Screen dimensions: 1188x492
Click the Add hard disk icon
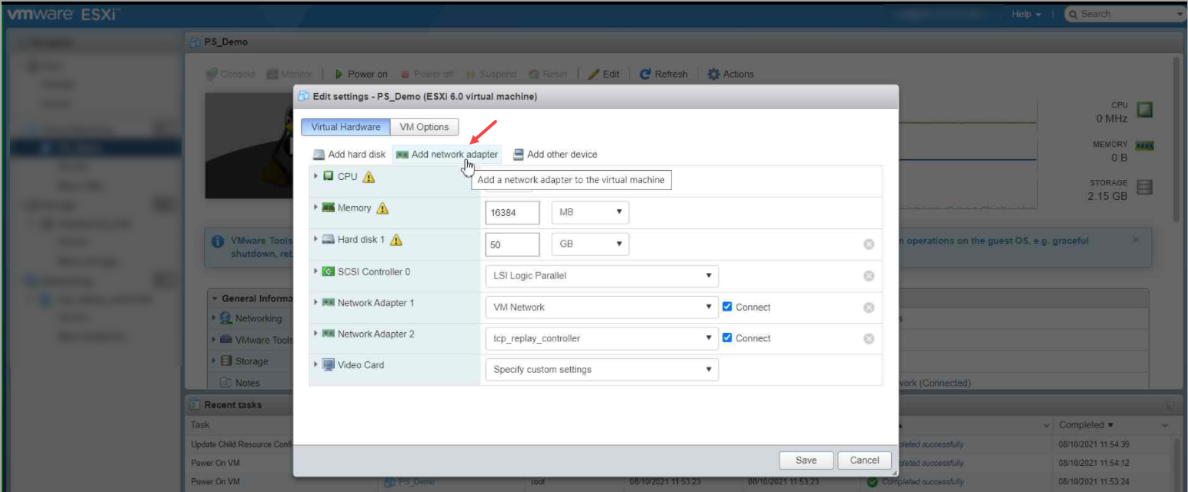[319, 154]
